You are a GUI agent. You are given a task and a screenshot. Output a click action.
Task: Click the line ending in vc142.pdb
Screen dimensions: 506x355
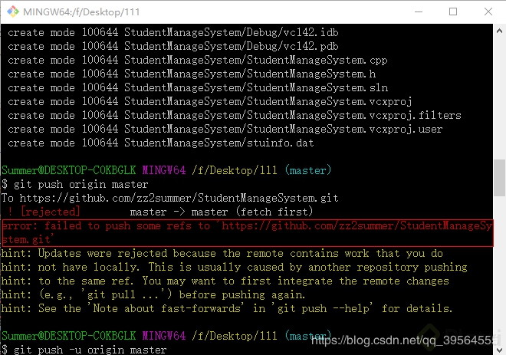(173, 46)
